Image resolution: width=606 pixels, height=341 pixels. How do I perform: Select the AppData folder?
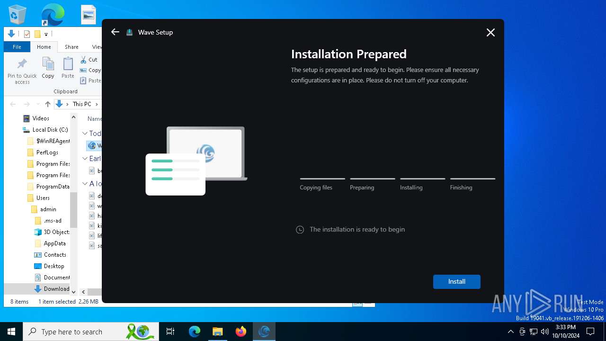tap(50, 243)
